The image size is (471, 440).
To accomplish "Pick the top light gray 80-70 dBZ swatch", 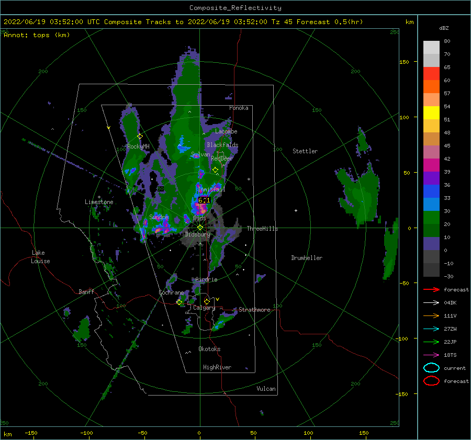I will pyautogui.click(x=431, y=48).
